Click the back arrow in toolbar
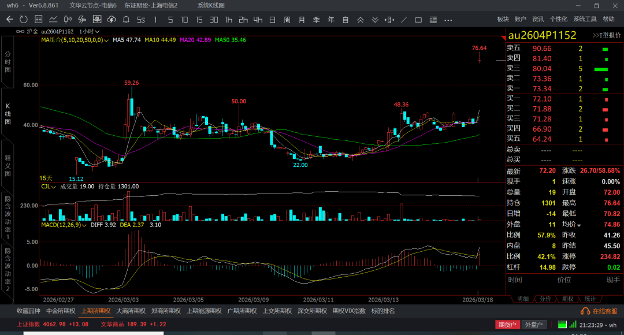Viewport: 624px width, 335px height. click(9, 20)
